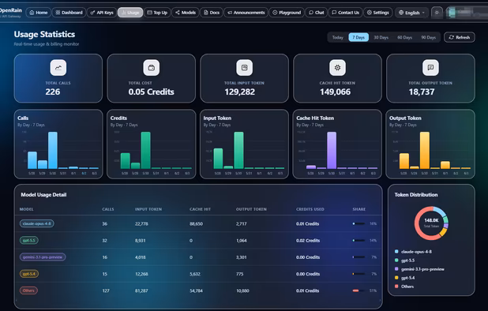Click the 88,650 cache hit cell

coord(196,224)
